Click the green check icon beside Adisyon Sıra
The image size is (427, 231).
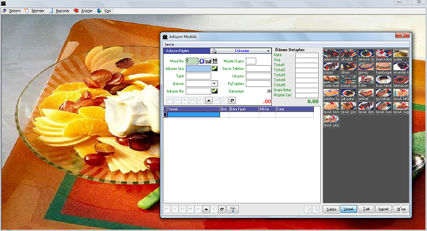point(214,68)
